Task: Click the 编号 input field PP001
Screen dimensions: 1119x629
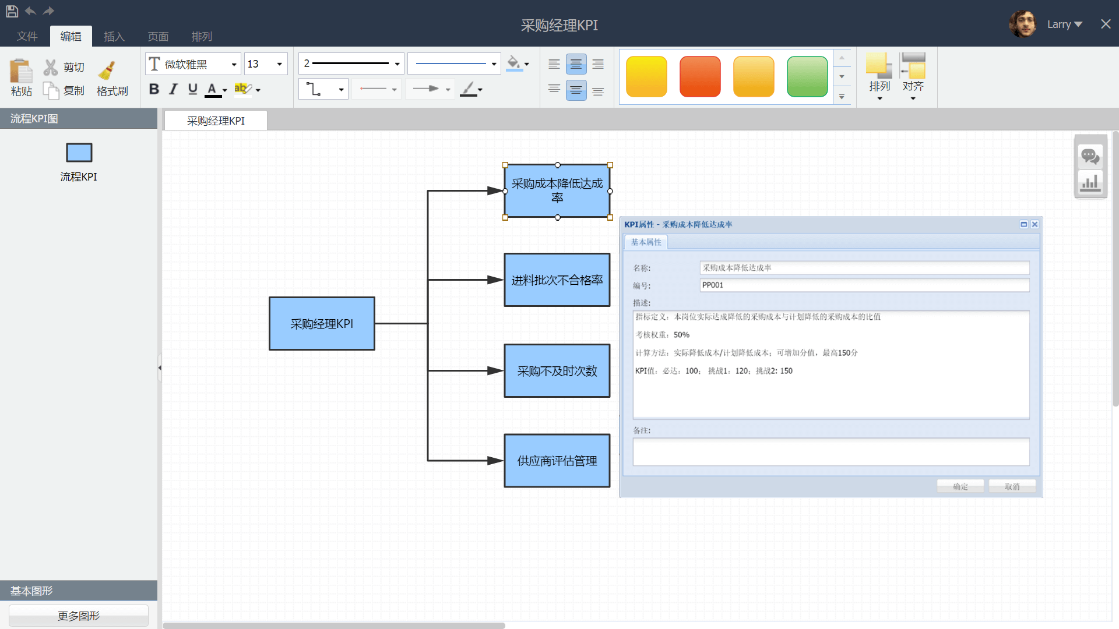Action: coord(864,285)
